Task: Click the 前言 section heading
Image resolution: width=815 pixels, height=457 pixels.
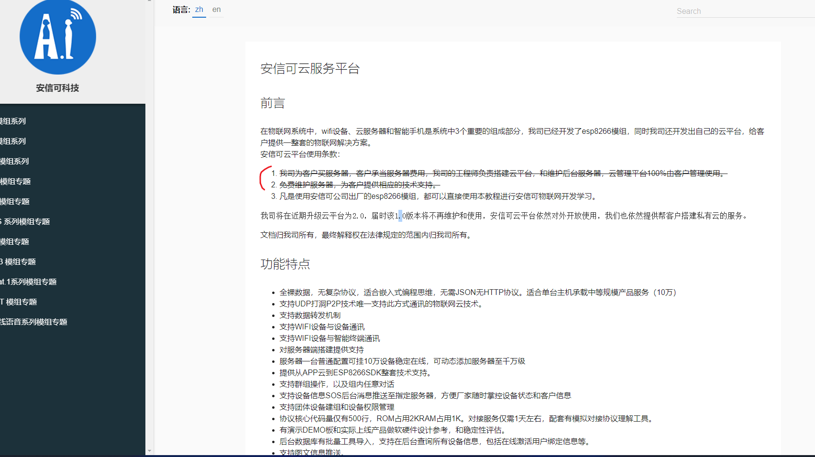Action: (x=273, y=103)
